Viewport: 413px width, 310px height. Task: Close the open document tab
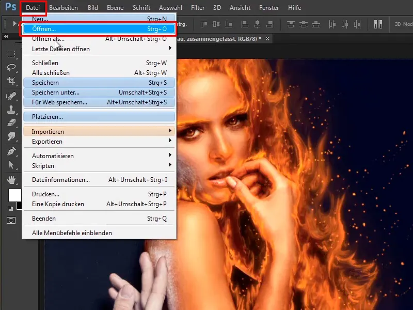coord(267,38)
